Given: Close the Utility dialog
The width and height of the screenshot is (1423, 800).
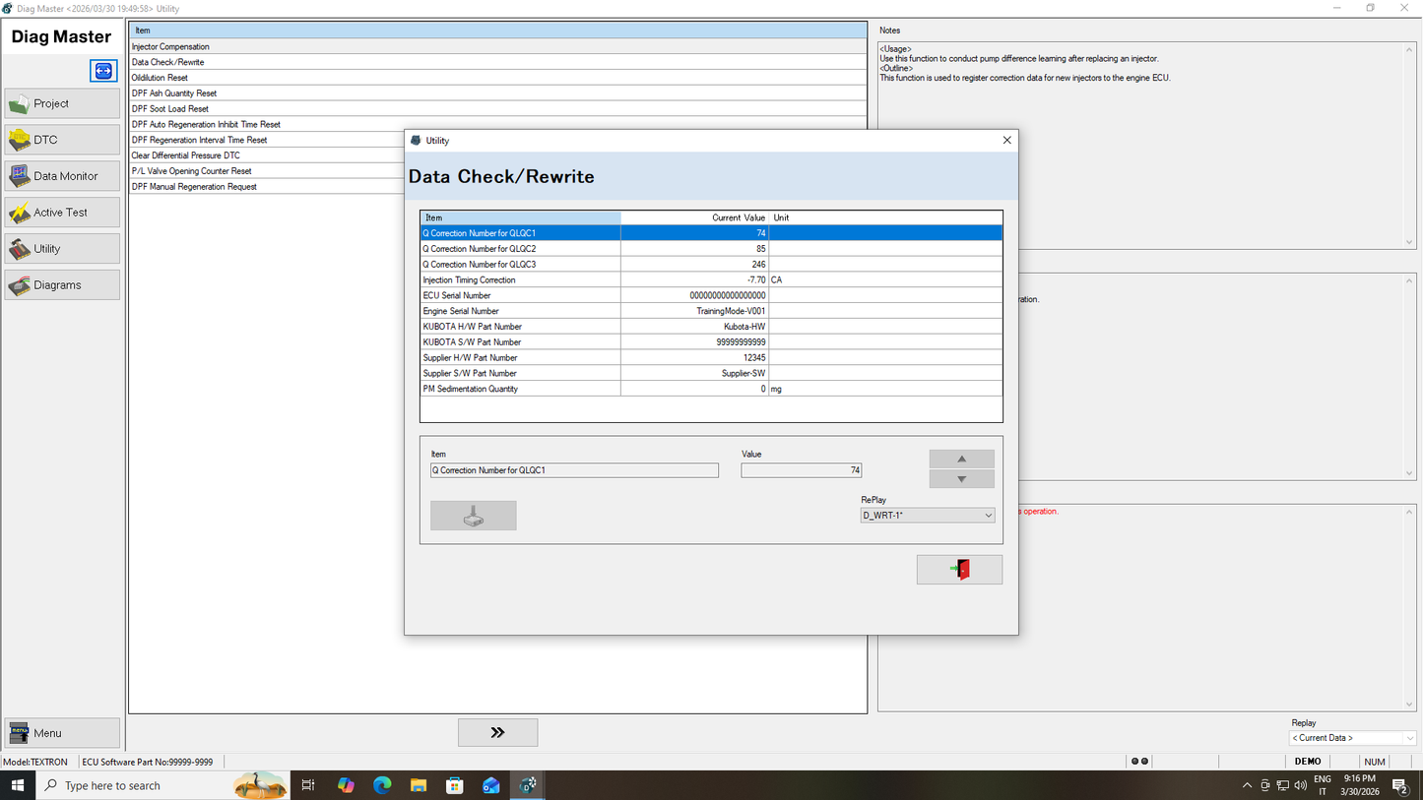Looking at the screenshot, I should (x=1006, y=141).
